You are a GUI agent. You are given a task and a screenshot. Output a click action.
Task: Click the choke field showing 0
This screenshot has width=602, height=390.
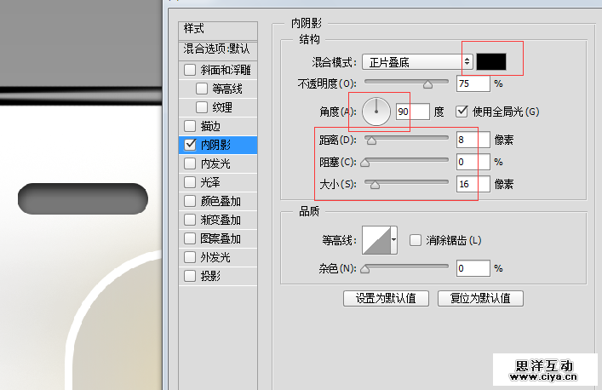click(473, 162)
